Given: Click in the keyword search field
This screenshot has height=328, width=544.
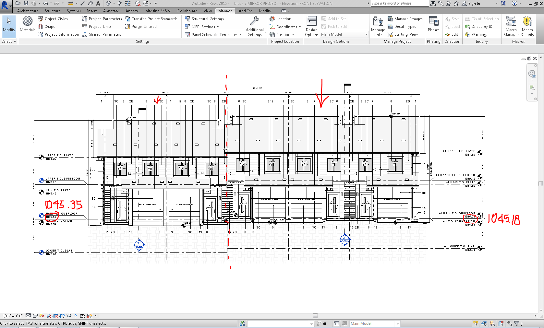Looking at the screenshot, I should pyautogui.click(x=400, y=3).
